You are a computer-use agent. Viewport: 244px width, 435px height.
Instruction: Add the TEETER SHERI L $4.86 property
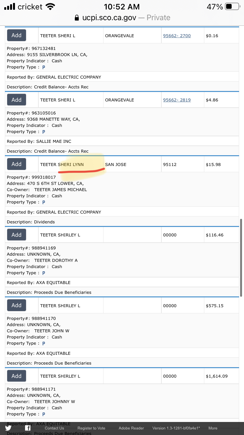click(17, 100)
